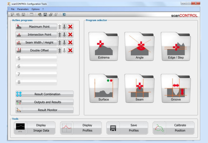This screenshot has height=143, width=208.
Task: Open the Extrema program folder
Action: [104, 46]
